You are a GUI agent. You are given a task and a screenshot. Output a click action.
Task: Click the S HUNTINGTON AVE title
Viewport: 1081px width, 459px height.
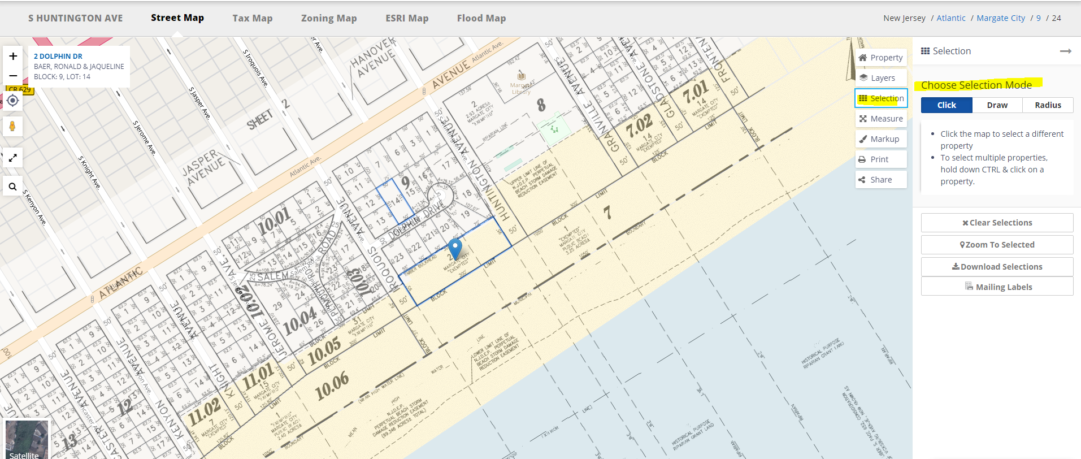pos(76,18)
